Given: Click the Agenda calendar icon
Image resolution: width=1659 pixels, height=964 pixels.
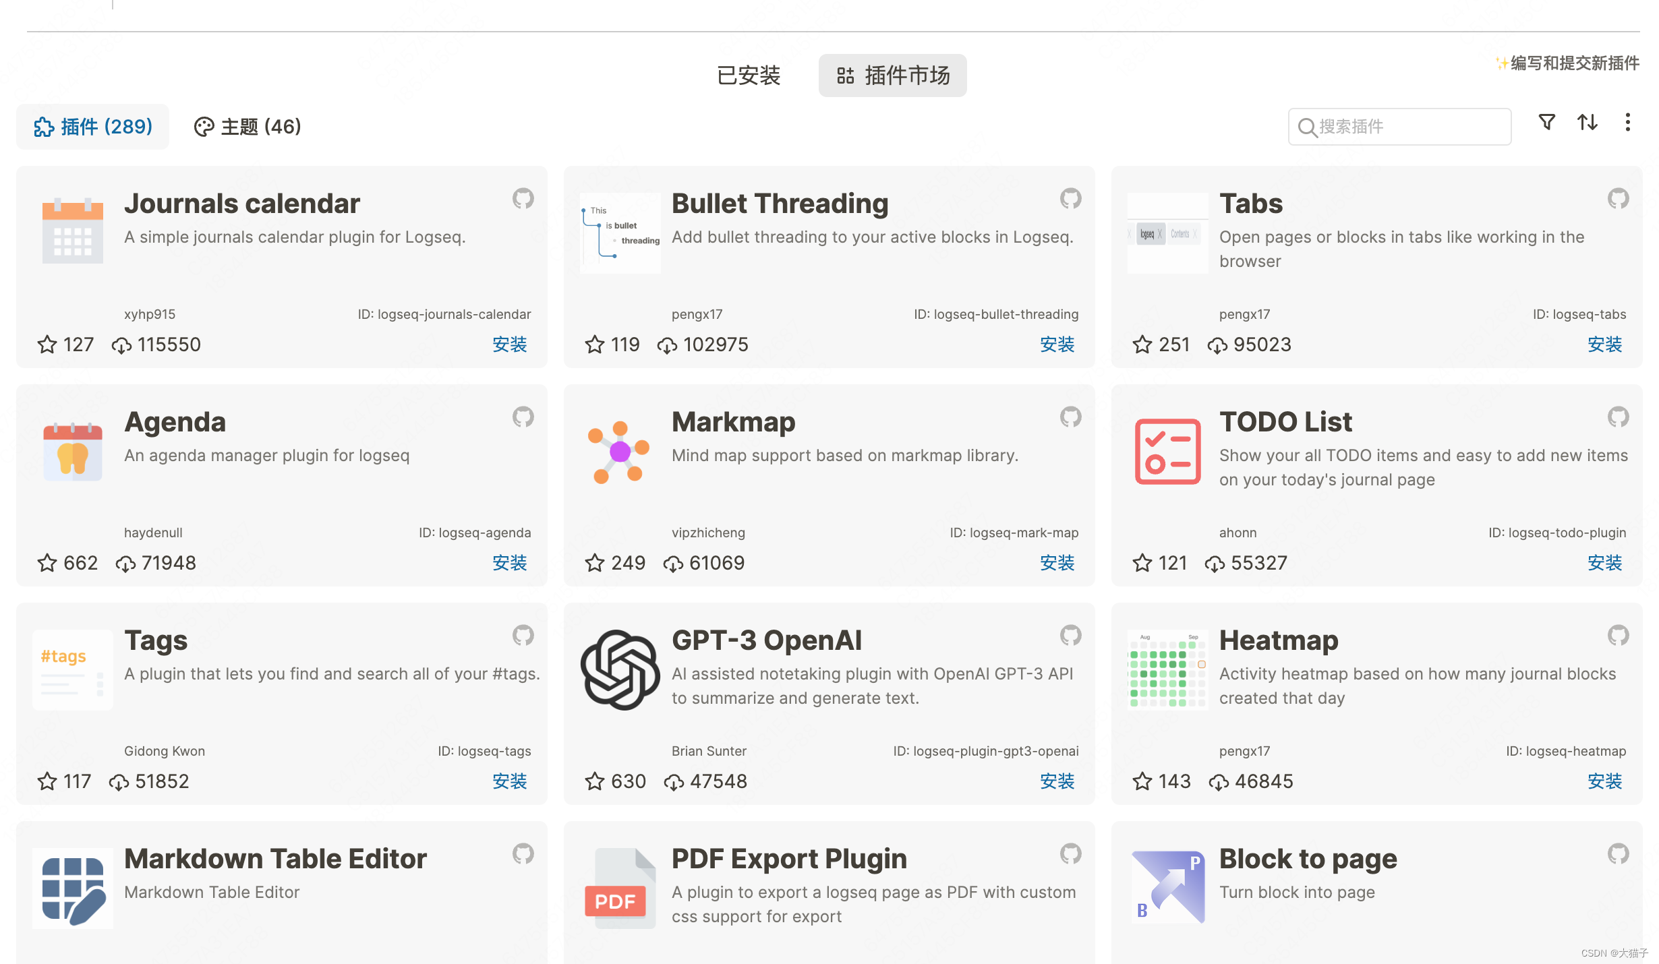Looking at the screenshot, I should tap(73, 451).
